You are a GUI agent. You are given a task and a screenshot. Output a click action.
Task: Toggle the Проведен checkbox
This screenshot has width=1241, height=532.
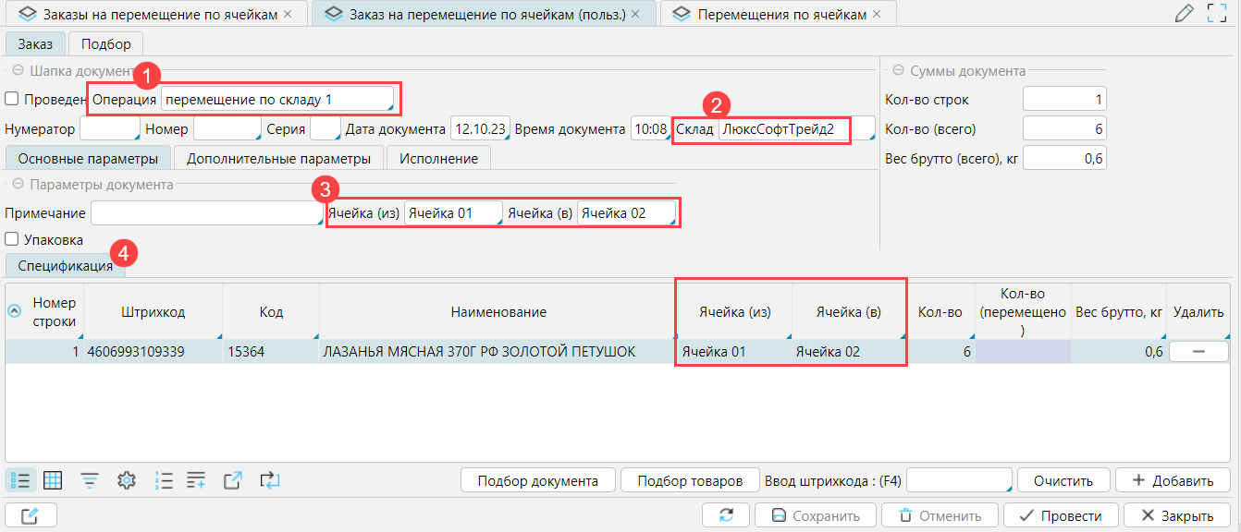[12, 98]
